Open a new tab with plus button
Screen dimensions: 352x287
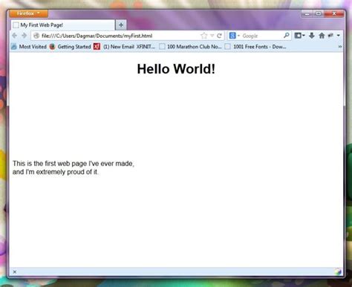pos(121,25)
